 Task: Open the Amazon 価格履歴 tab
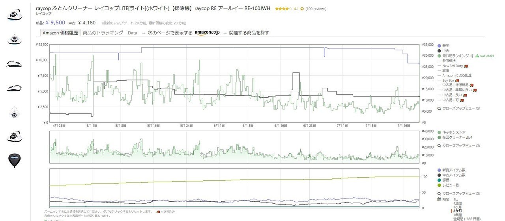pos(60,33)
